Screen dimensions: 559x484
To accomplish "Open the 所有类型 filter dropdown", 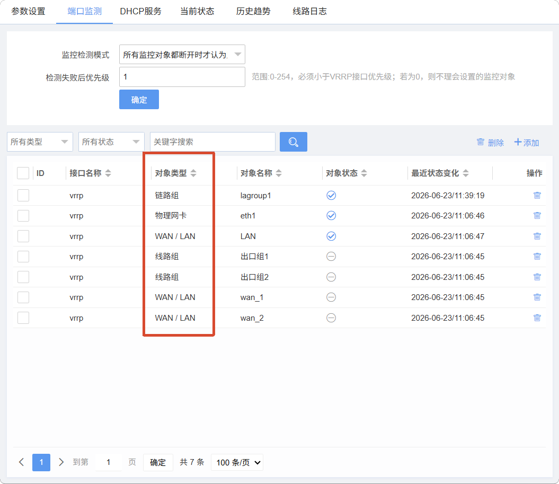I will coord(40,142).
